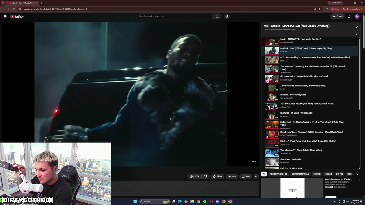Play Kodak Black - No Flockin Freestyle

point(310,125)
